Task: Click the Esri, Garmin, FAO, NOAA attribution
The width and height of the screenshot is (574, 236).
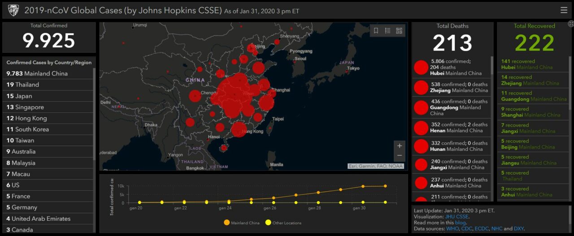Action: pyautogui.click(x=376, y=166)
